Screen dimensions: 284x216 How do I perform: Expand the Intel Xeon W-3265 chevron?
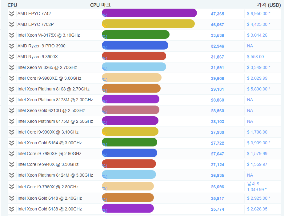[12, 67]
